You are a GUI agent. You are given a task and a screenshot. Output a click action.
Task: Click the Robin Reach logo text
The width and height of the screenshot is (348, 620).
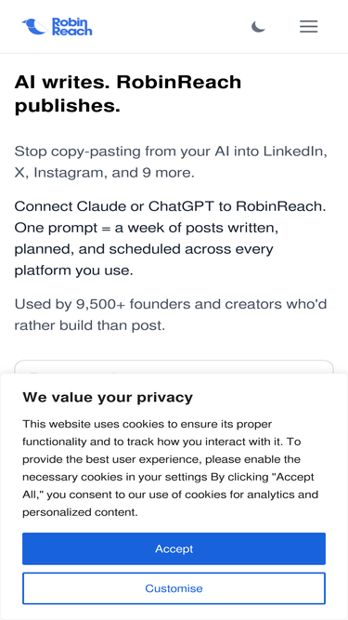[71, 27]
